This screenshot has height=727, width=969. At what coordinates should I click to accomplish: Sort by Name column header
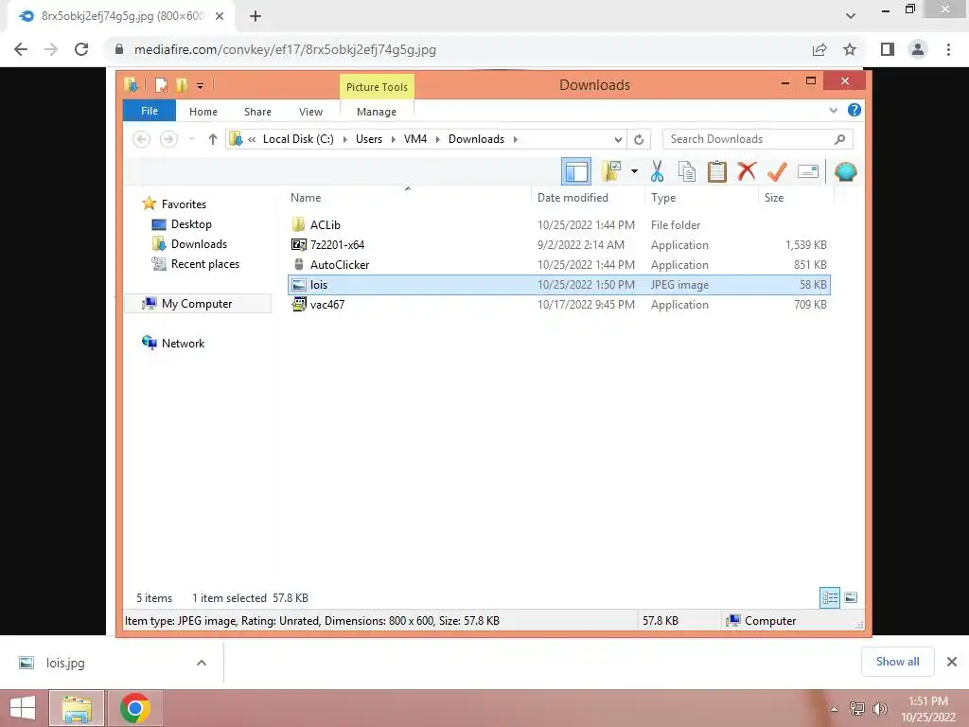coord(408,198)
